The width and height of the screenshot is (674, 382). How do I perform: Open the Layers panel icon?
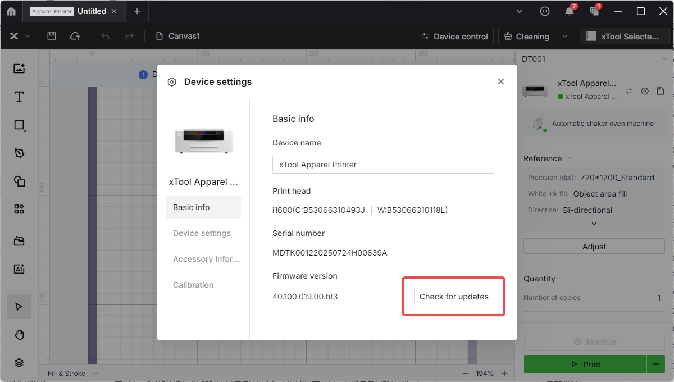click(x=19, y=363)
